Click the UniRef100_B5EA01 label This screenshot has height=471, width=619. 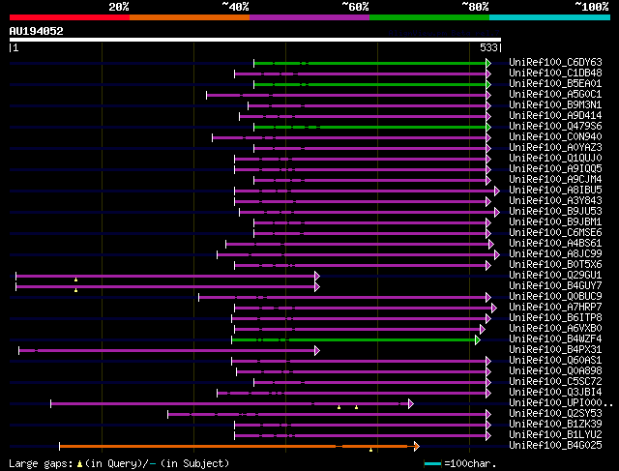[x=555, y=84]
